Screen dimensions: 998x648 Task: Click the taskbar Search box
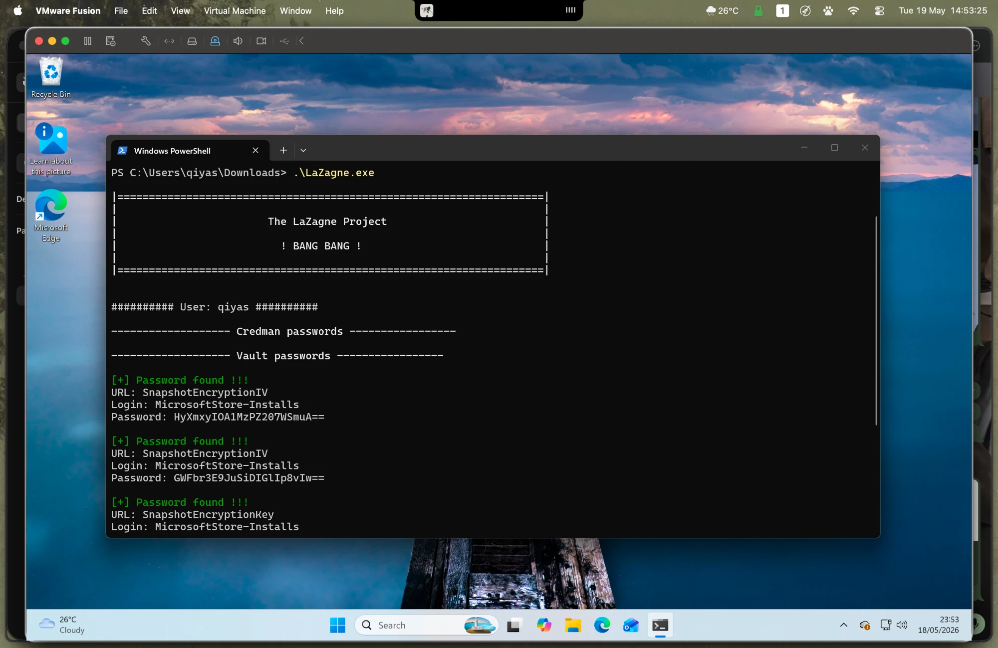(427, 625)
